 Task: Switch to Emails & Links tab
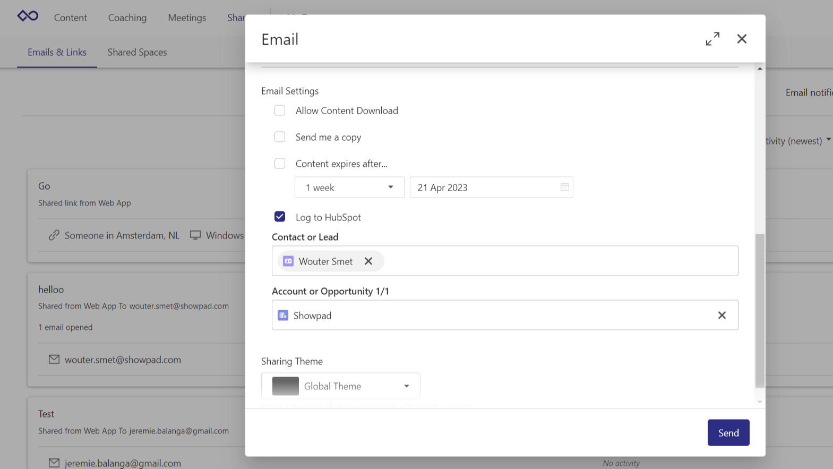click(x=57, y=52)
